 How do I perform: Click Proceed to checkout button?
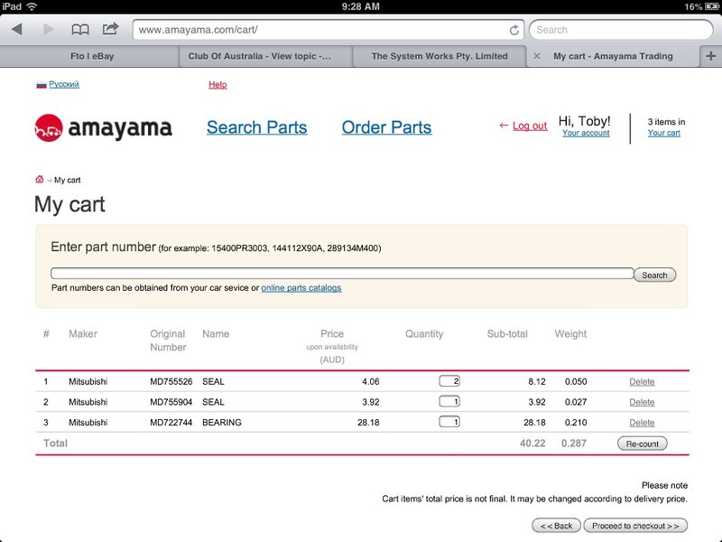coord(635,526)
